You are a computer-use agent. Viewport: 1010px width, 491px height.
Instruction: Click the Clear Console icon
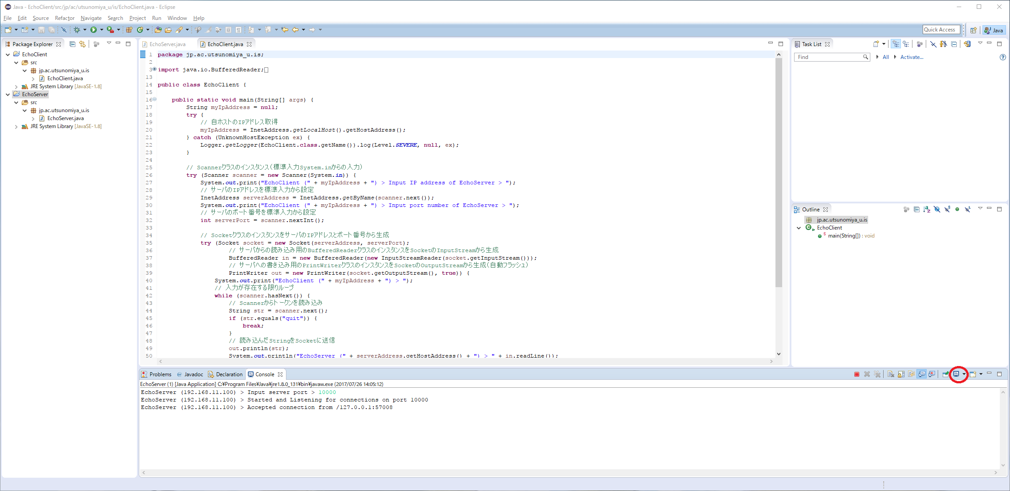(x=891, y=374)
